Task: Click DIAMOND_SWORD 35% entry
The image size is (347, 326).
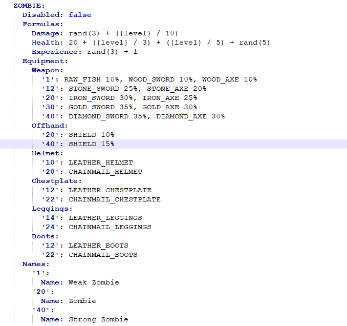Action: 107,116
